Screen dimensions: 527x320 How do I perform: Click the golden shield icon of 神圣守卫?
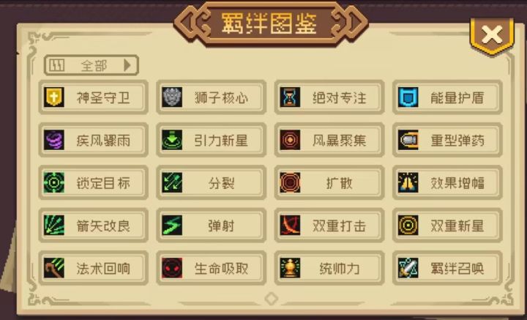(x=54, y=97)
